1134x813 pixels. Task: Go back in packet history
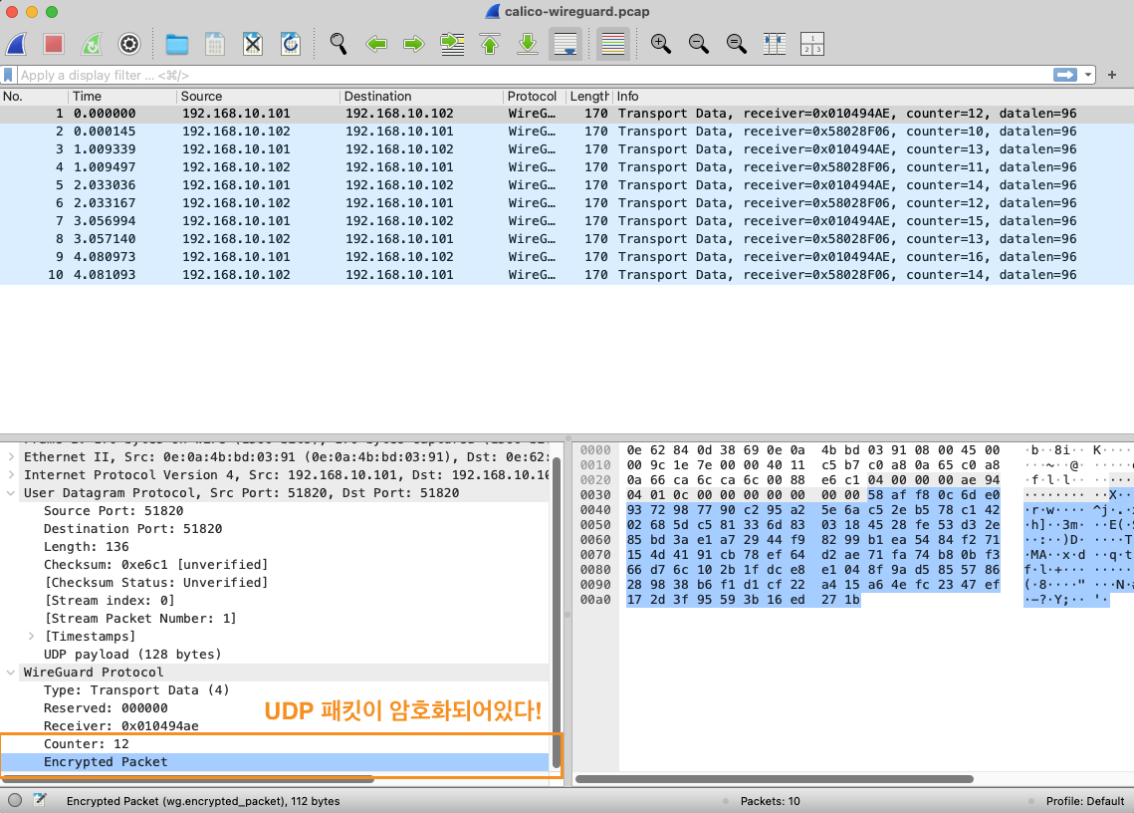[x=376, y=44]
